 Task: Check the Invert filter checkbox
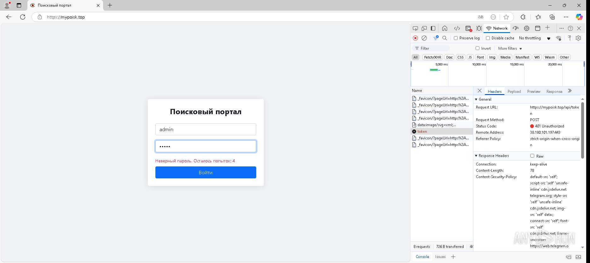(x=477, y=48)
